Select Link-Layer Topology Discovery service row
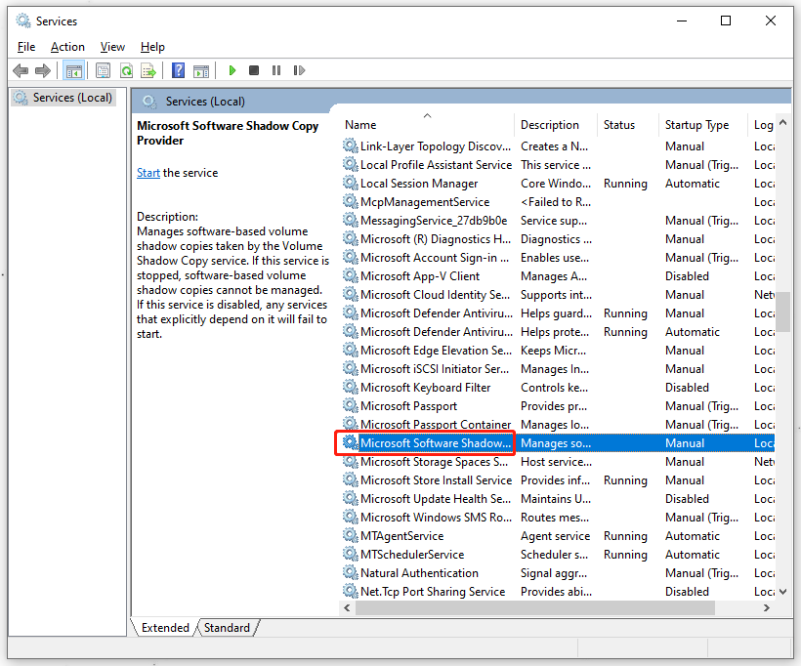Screen dimensions: 801x666 (558, 146)
